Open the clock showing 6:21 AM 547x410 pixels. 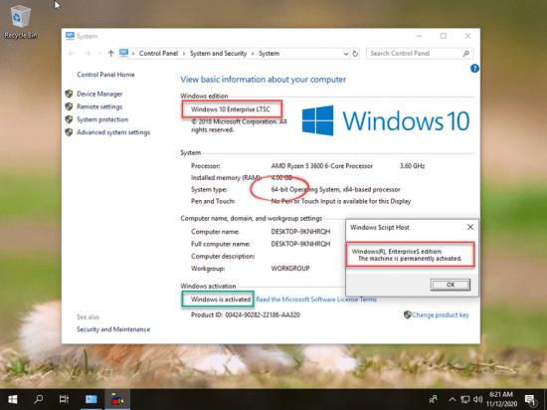(501, 399)
